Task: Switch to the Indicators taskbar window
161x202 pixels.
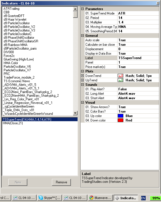Action: point(126,198)
